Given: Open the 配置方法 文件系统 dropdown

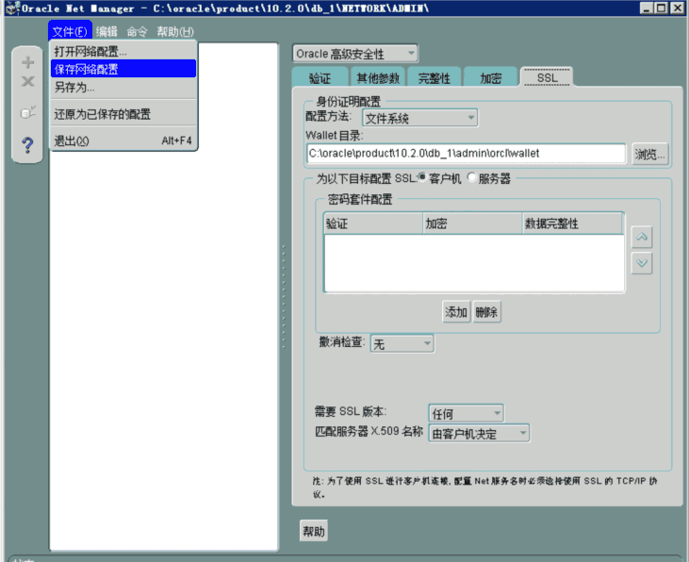Looking at the screenshot, I should click(420, 118).
